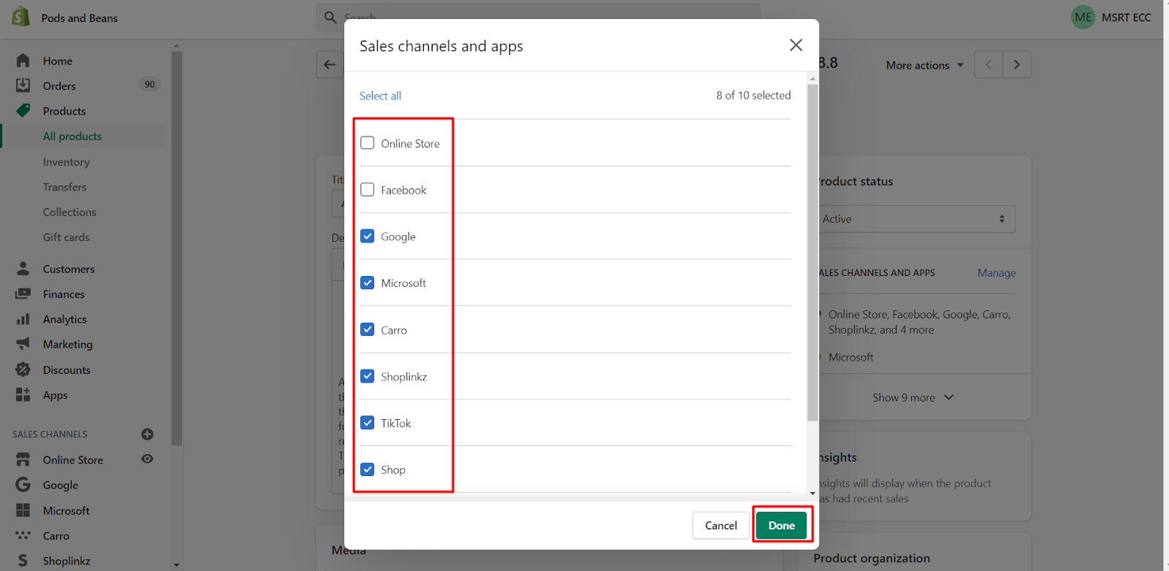Click the MSRT ECC account name

[1126, 18]
